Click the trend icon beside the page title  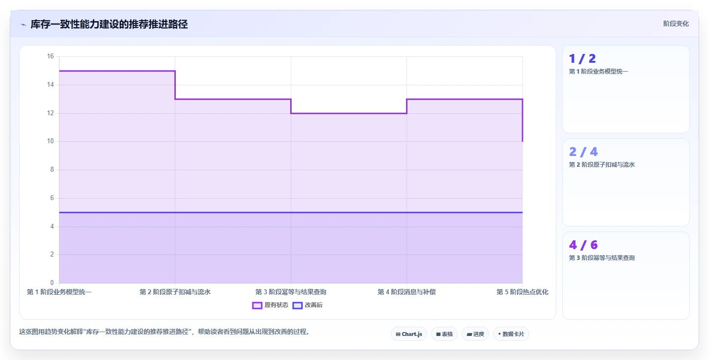[x=23, y=25]
